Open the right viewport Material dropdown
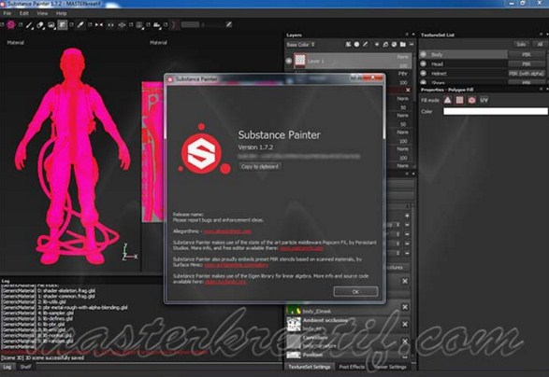This screenshot has width=549, height=377. tap(158, 43)
